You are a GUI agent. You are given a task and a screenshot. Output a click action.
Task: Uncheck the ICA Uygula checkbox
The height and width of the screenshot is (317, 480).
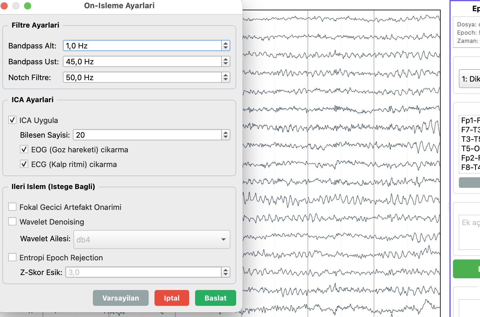(12, 120)
